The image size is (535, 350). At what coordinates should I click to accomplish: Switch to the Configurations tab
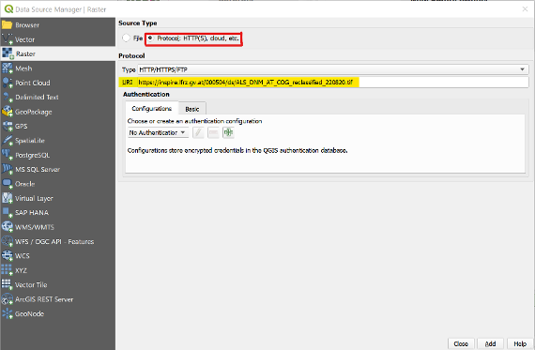tap(151, 109)
